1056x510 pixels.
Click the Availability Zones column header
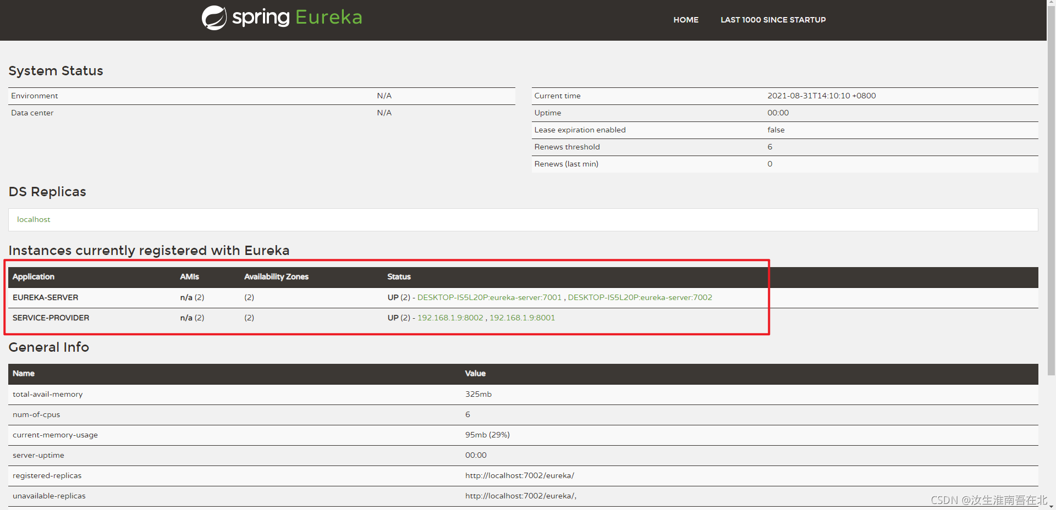[x=276, y=277]
